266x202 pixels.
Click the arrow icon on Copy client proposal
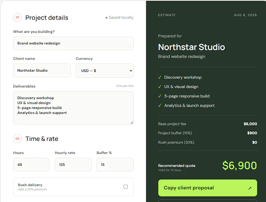[x=250, y=188]
